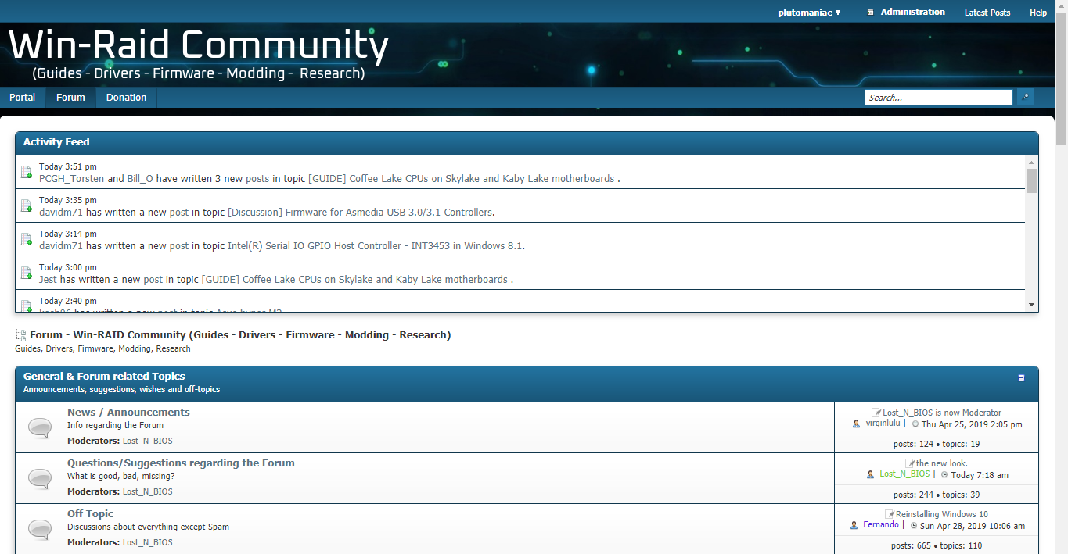This screenshot has width=1068, height=554.
Task: Click clock icon beside Today 7:18 am
Action: click(944, 475)
